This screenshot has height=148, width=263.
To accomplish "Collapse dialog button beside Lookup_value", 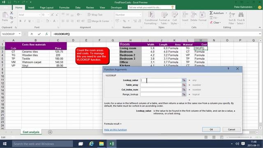I will point(184,80).
